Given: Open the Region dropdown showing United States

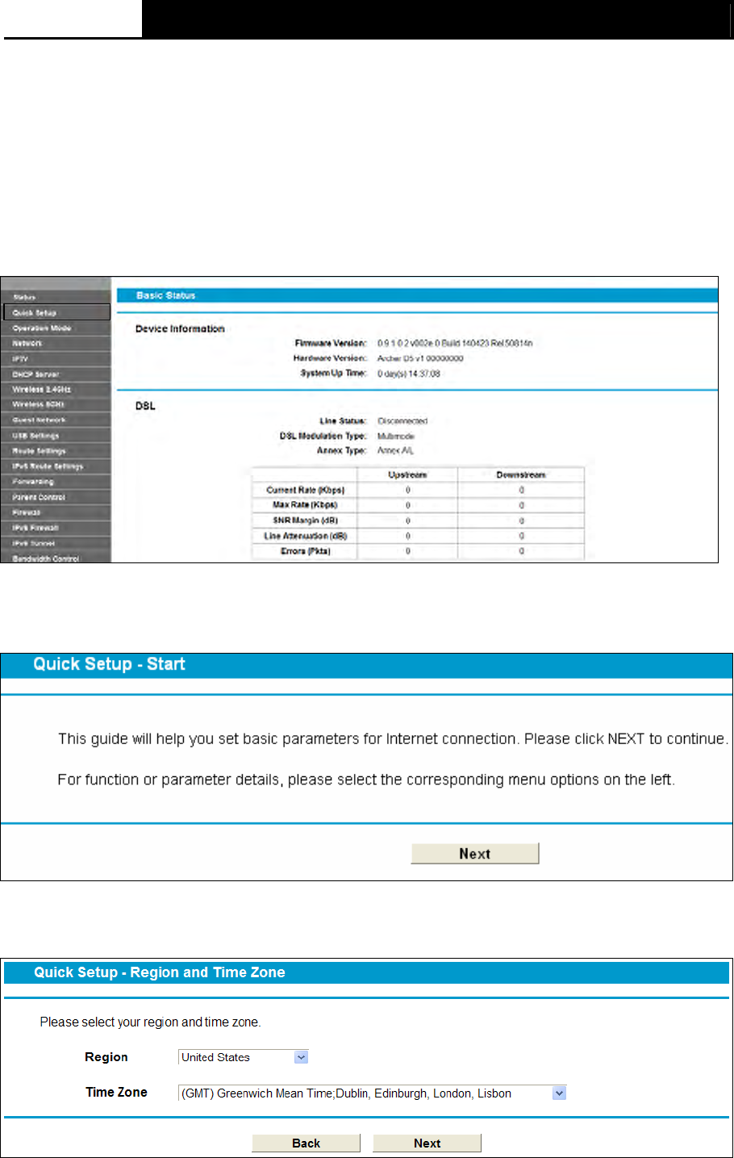Looking at the screenshot, I should [x=244, y=1057].
